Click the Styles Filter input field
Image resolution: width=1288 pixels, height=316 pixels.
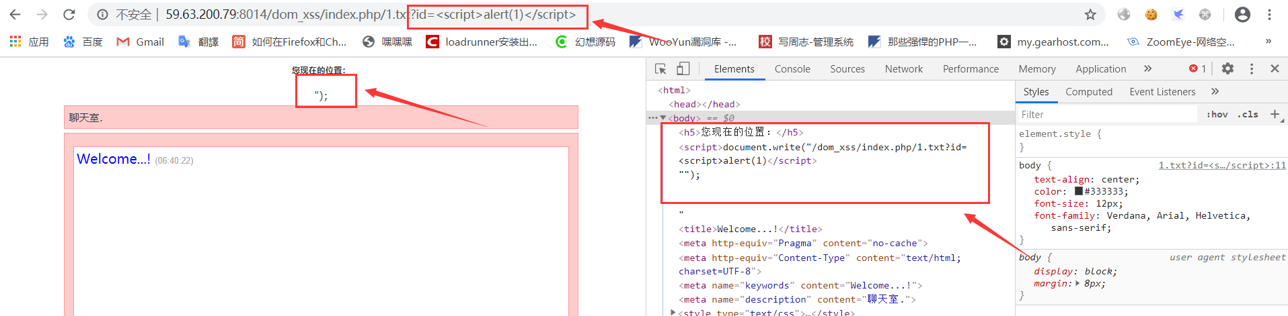1106,115
